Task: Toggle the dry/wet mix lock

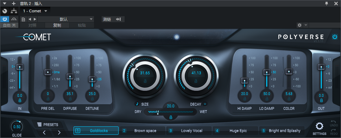Action: pyautogui.click(x=171, y=117)
